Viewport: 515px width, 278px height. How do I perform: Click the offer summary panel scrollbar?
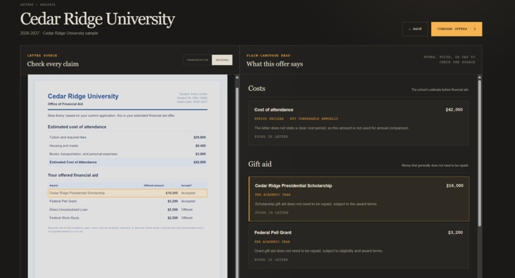tap(479, 153)
